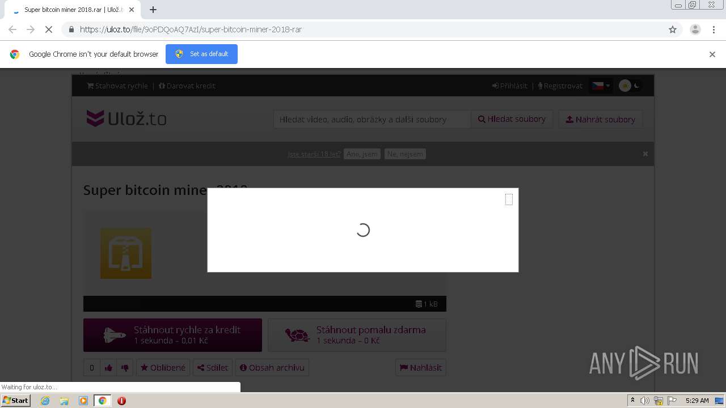Click the 5:29 AM clock

697,401
